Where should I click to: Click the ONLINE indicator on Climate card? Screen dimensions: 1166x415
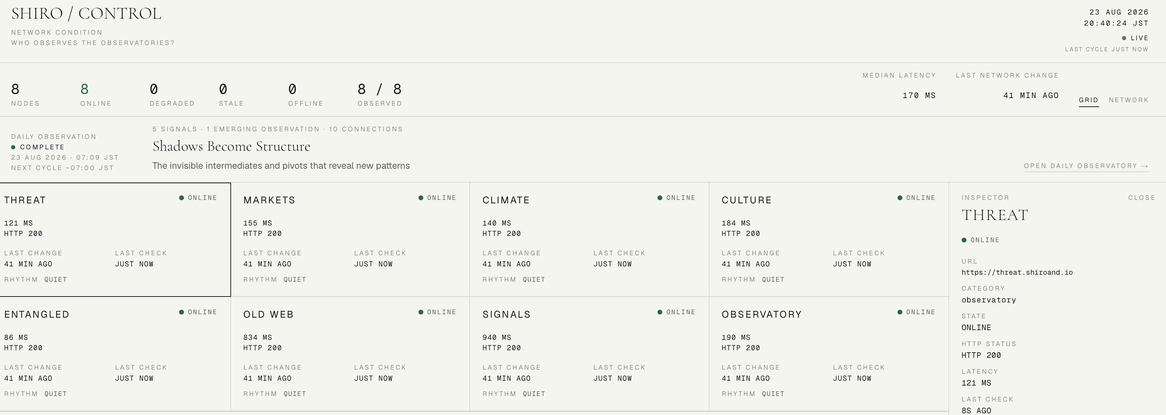coord(676,198)
